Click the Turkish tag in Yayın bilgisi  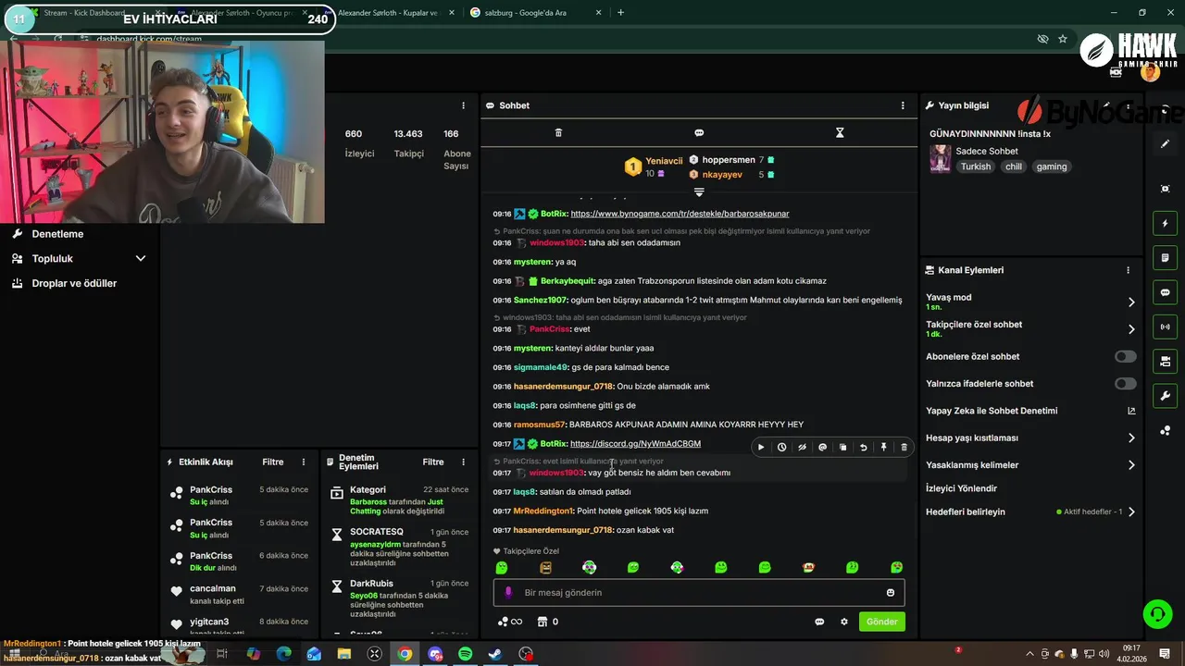pyautogui.click(x=976, y=166)
